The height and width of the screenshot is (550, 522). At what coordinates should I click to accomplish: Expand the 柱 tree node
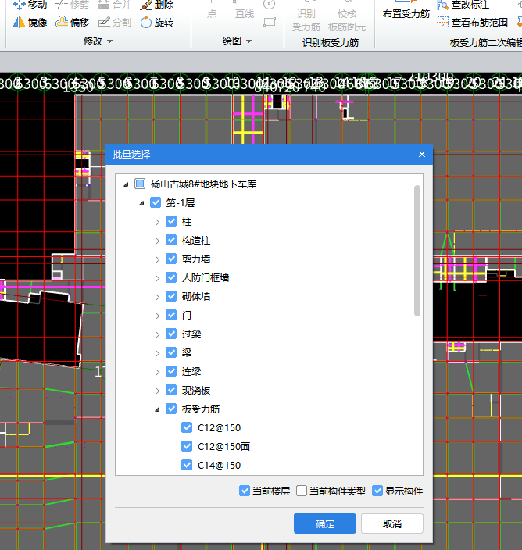coord(157,222)
